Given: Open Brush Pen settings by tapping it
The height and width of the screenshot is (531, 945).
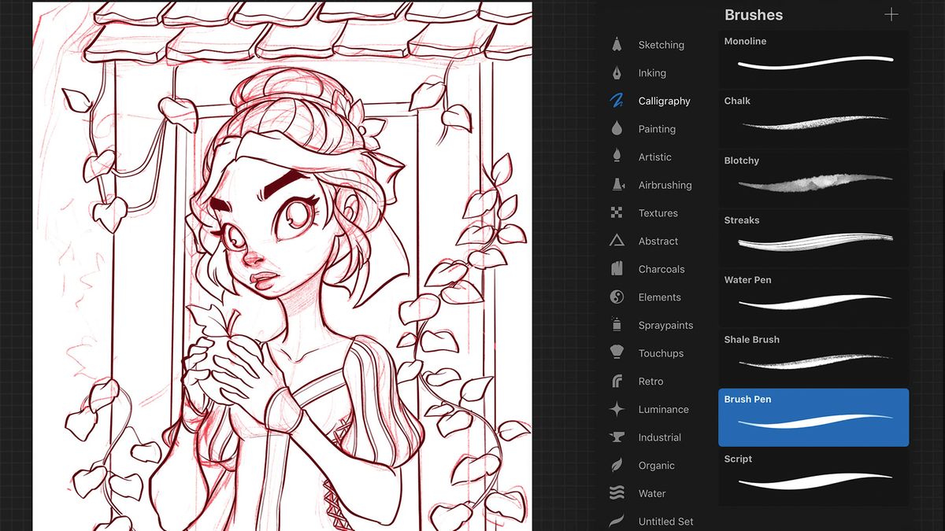Looking at the screenshot, I should point(813,417).
